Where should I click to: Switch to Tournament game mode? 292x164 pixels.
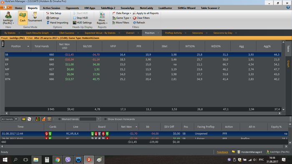pos(35,17)
